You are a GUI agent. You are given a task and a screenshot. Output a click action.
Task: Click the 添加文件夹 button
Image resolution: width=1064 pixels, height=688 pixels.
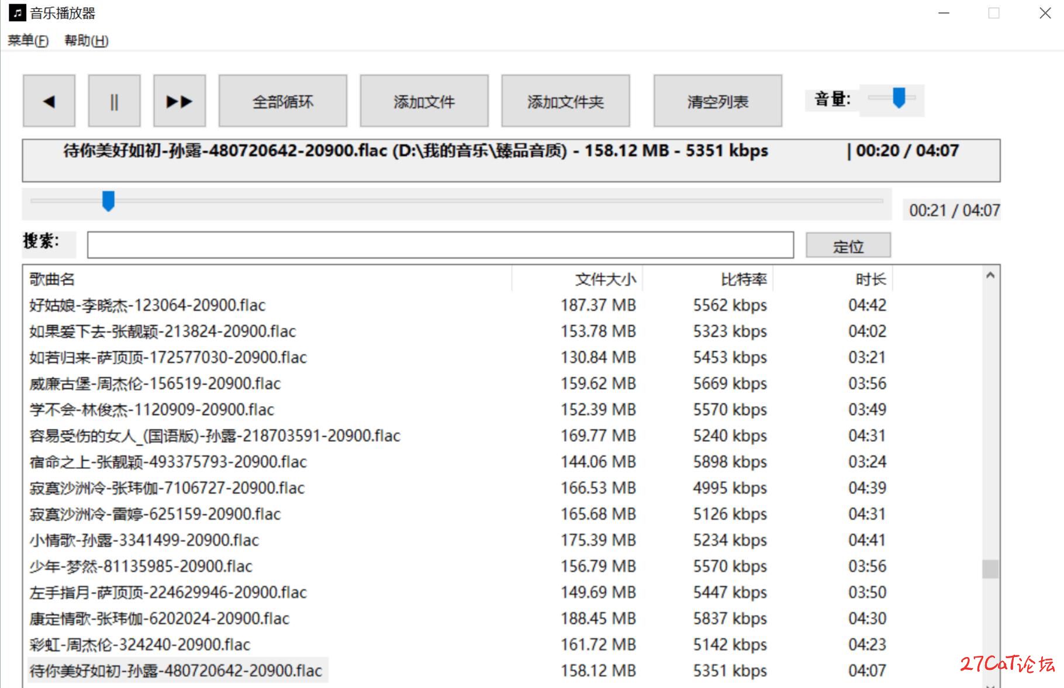(x=565, y=101)
